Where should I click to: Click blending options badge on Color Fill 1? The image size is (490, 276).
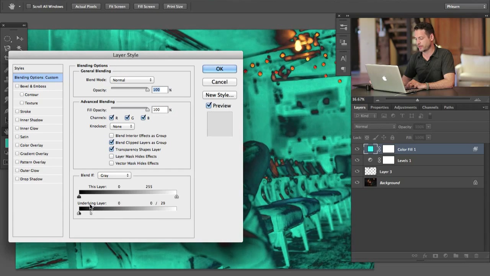point(475,149)
